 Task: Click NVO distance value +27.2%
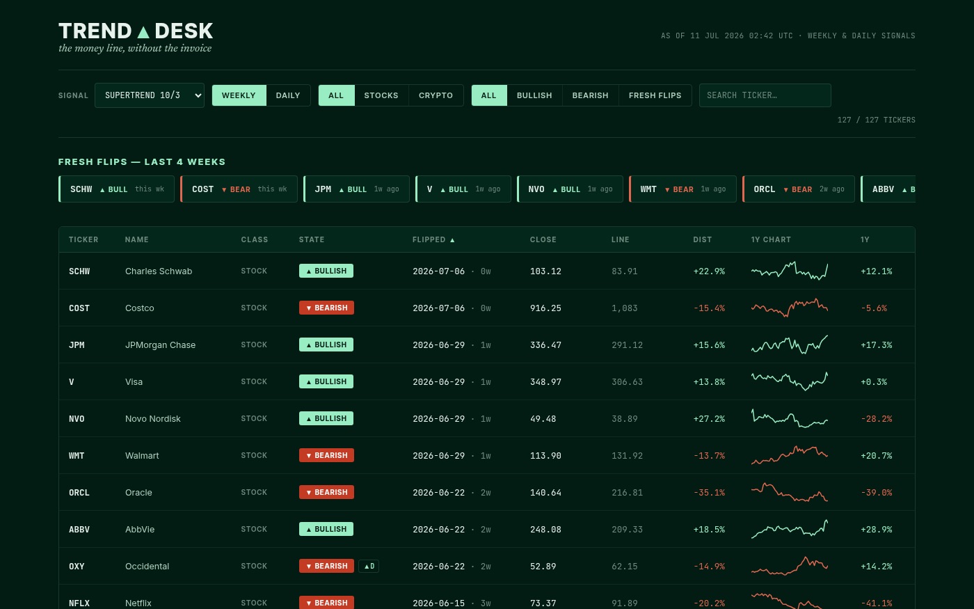pos(709,418)
